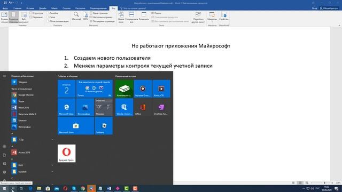The width and height of the screenshot is (342, 192).
Task: Open the Groove Music tile
Action: (x=143, y=89)
